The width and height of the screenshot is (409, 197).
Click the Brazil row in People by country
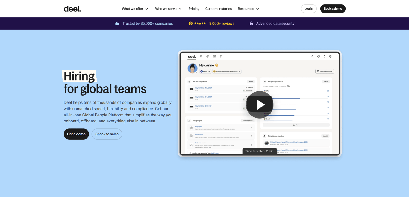click(296, 119)
